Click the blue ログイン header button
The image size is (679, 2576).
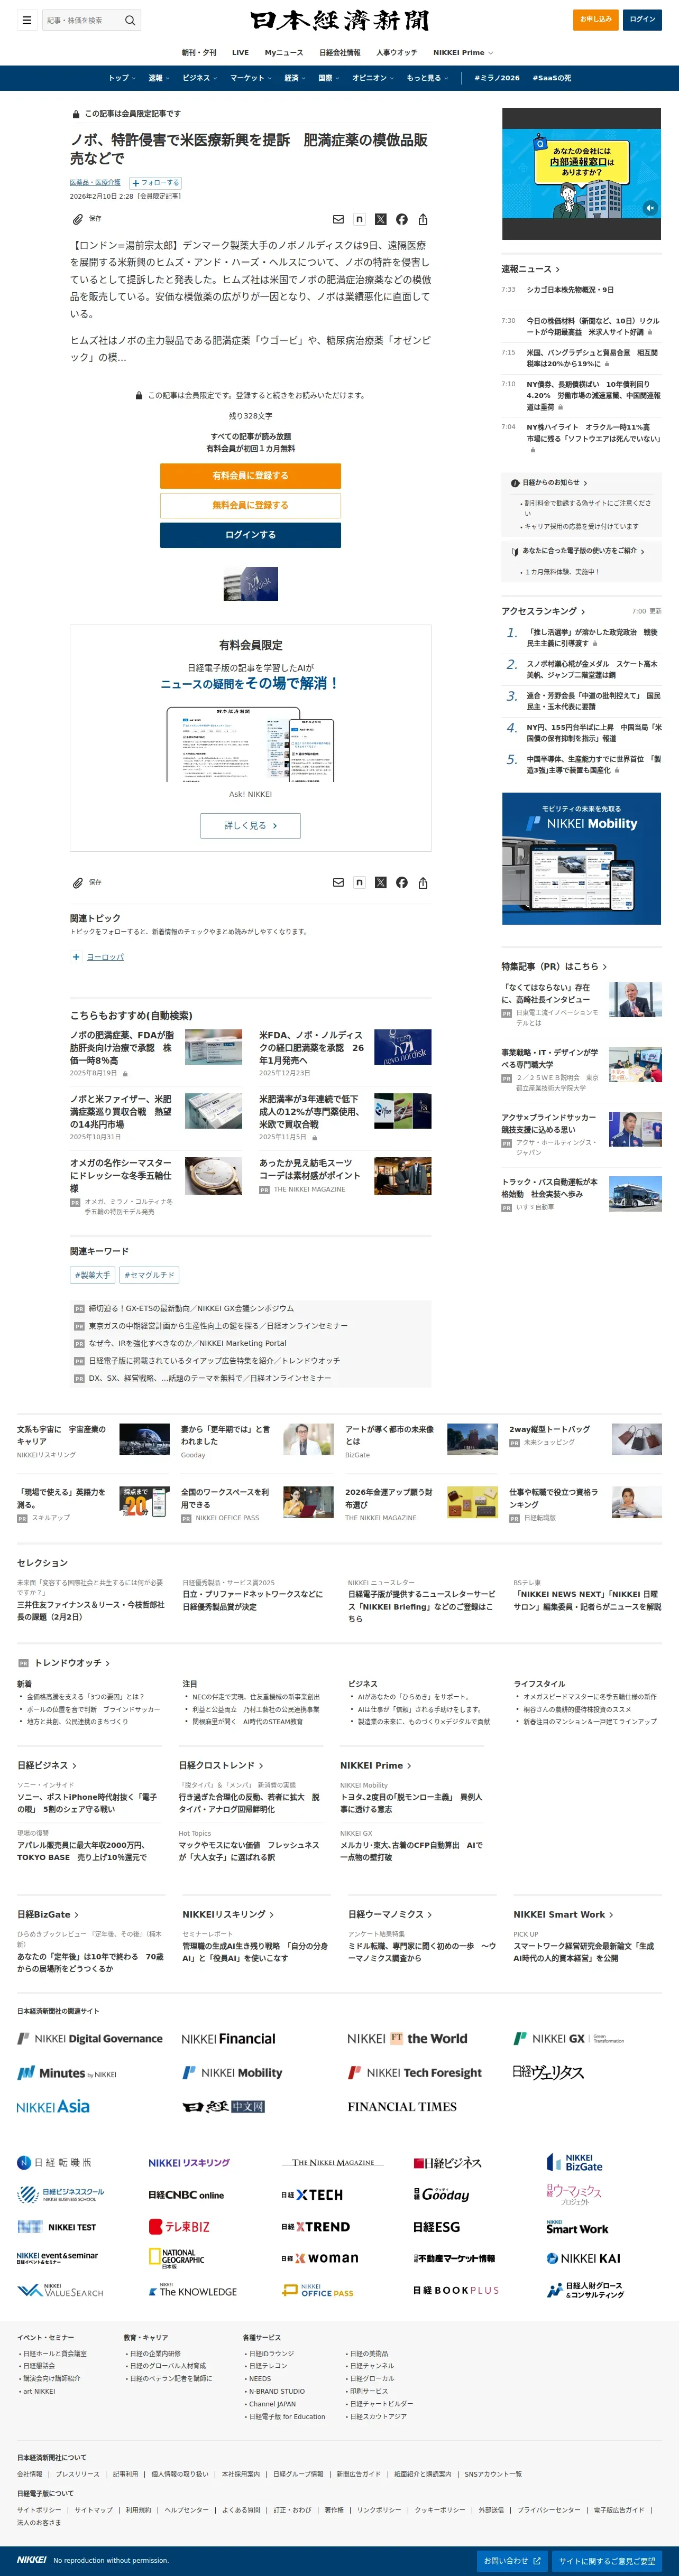642,19
